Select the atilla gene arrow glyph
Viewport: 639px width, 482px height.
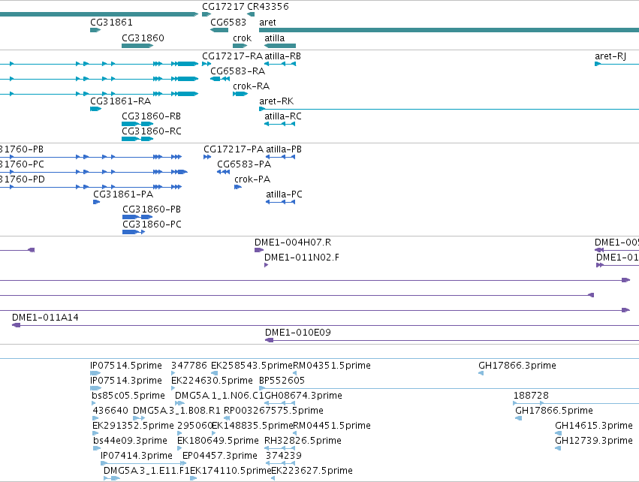[280, 46]
